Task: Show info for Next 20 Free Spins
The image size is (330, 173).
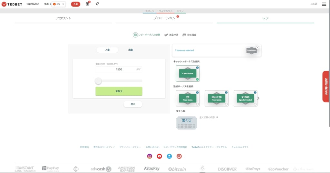Action: coord(226,93)
